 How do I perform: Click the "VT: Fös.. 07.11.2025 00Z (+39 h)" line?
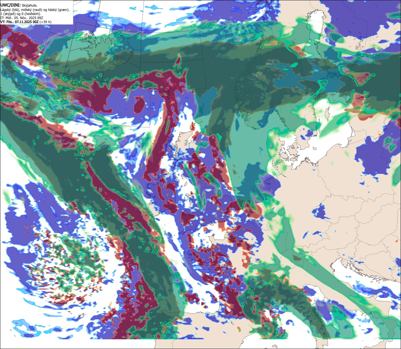point(26,22)
